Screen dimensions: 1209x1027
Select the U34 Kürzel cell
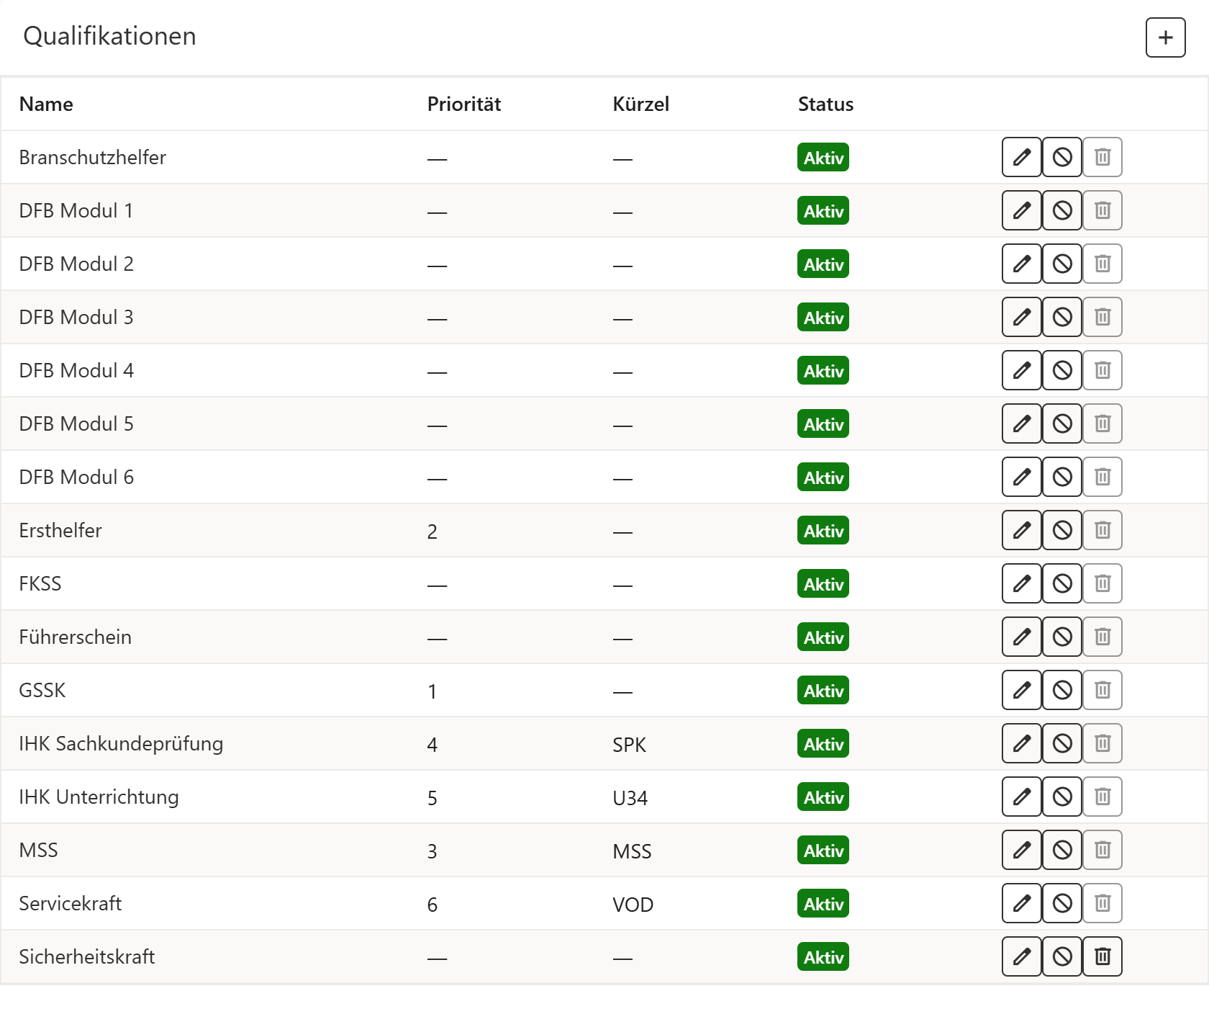[x=630, y=798]
